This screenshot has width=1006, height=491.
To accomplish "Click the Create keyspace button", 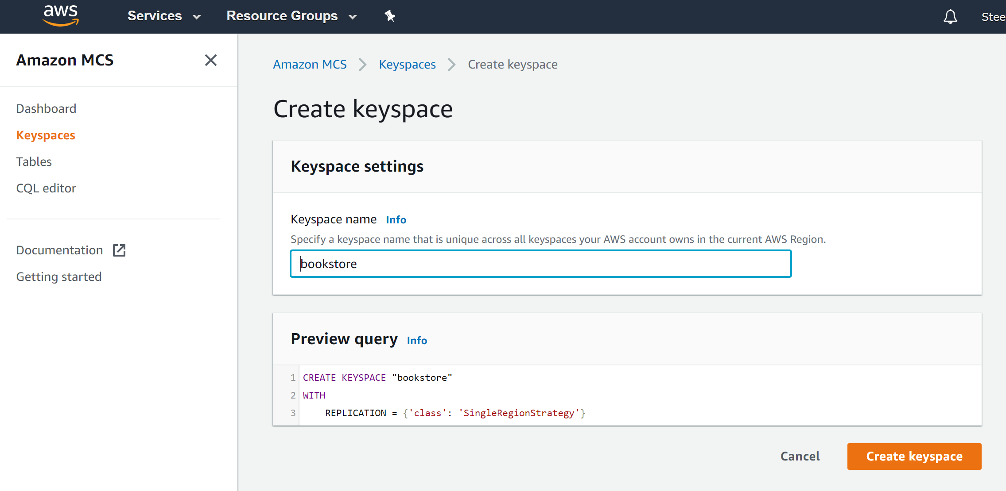I will (x=914, y=456).
